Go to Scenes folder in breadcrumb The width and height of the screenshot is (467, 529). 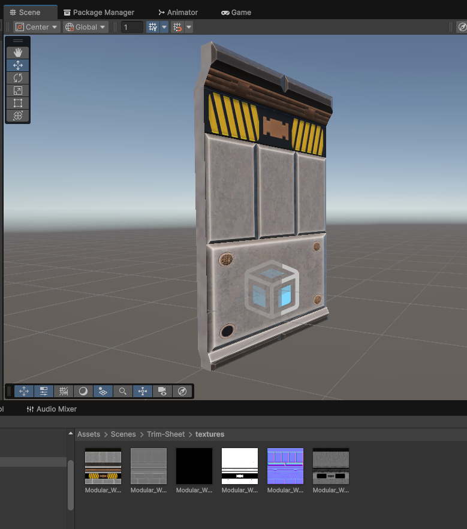(123, 434)
